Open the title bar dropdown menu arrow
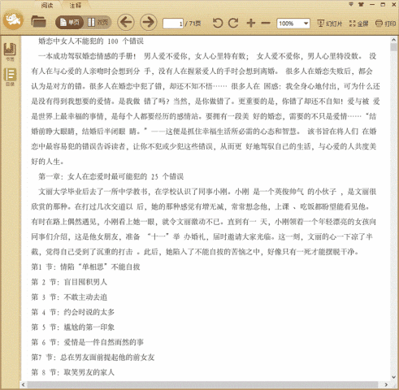 pyautogui.click(x=351, y=4)
